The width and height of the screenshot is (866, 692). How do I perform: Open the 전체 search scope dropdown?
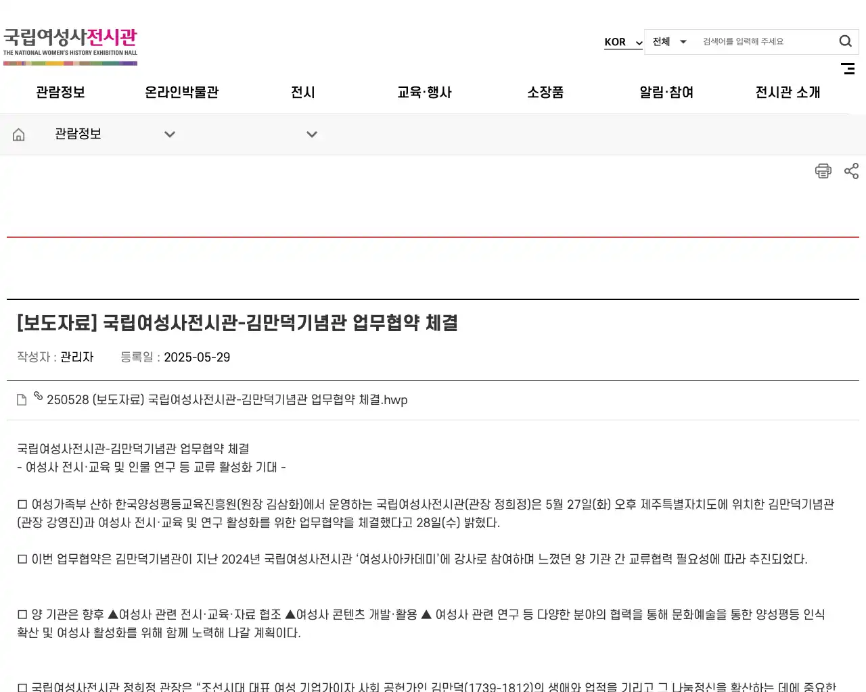pyautogui.click(x=670, y=41)
